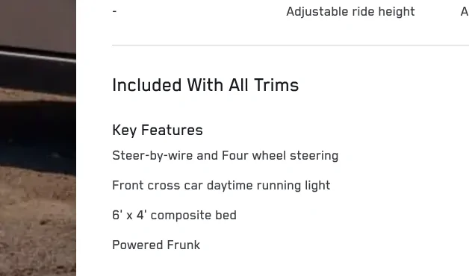Click the Included With All Trims heading
The height and width of the screenshot is (276, 469).
(205, 85)
